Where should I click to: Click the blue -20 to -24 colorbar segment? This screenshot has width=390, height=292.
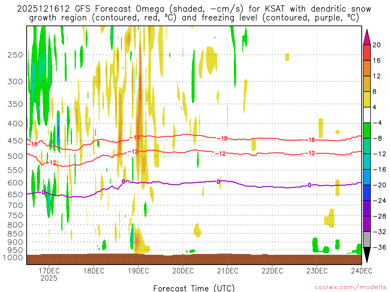tap(367, 193)
